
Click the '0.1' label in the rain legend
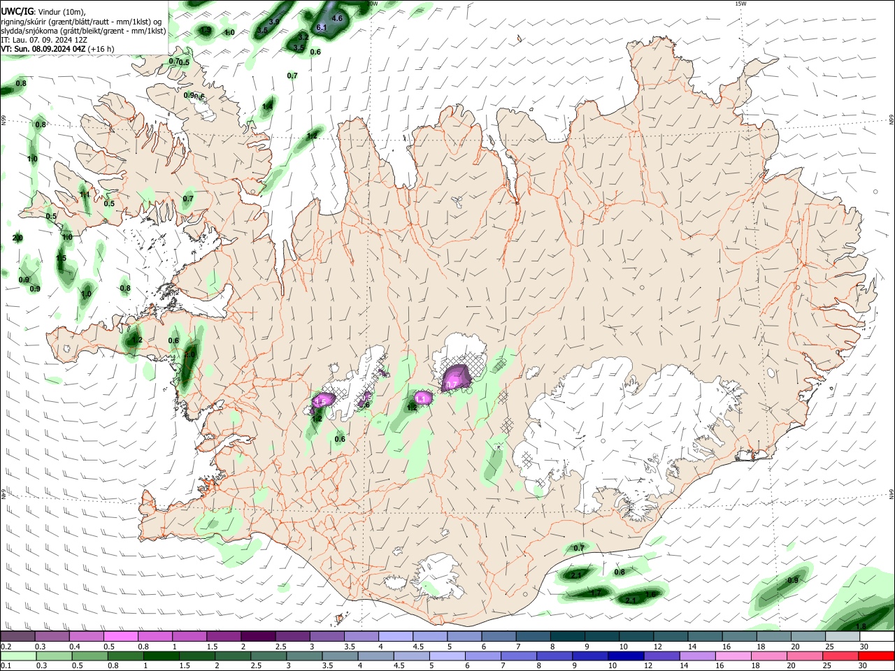point(6,665)
